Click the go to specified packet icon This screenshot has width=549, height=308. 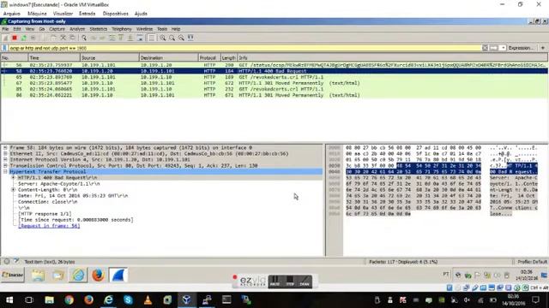(x=112, y=38)
